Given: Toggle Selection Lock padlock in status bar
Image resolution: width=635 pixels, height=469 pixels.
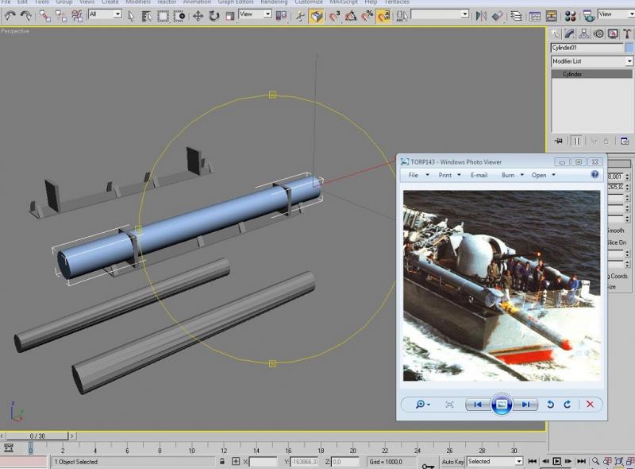Looking at the screenshot, I should click(x=222, y=461).
